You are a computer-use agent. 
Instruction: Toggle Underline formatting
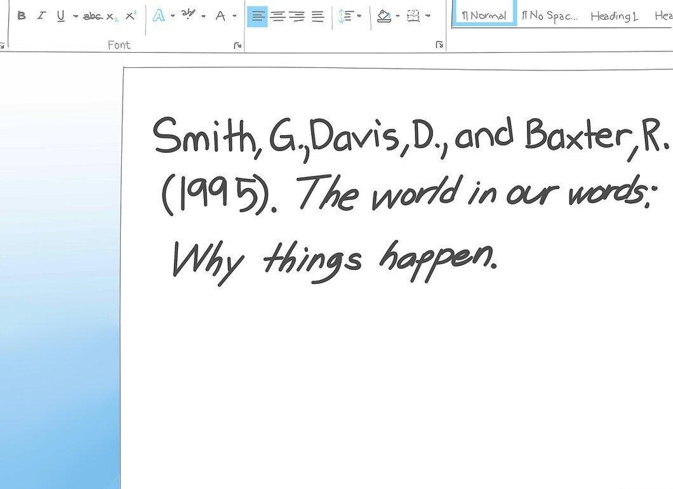tap(61, 17)
